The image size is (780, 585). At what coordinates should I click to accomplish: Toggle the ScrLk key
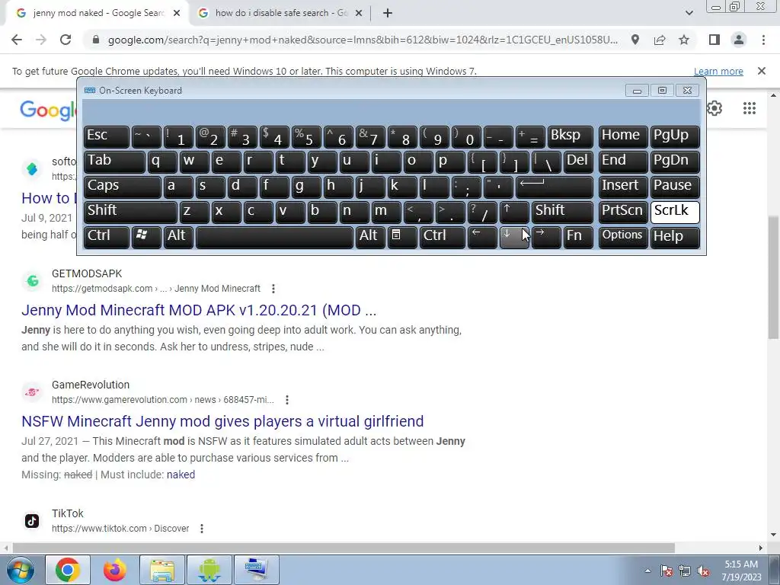coord(675,212)
